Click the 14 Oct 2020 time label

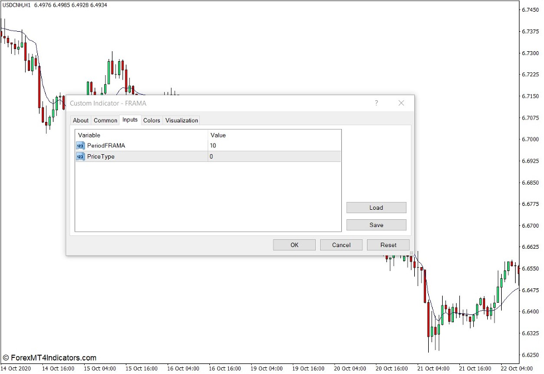(16, 368)
